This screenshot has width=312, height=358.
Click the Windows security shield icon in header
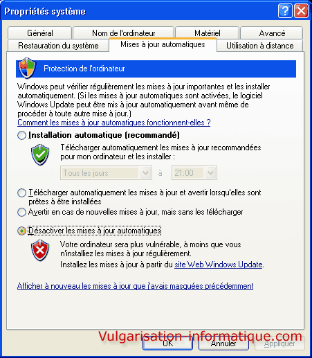click(x=27, y=69)
